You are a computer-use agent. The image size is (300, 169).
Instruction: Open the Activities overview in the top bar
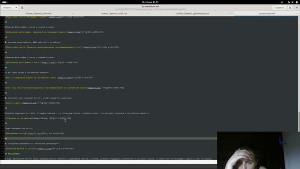click(x=5, y=2)
